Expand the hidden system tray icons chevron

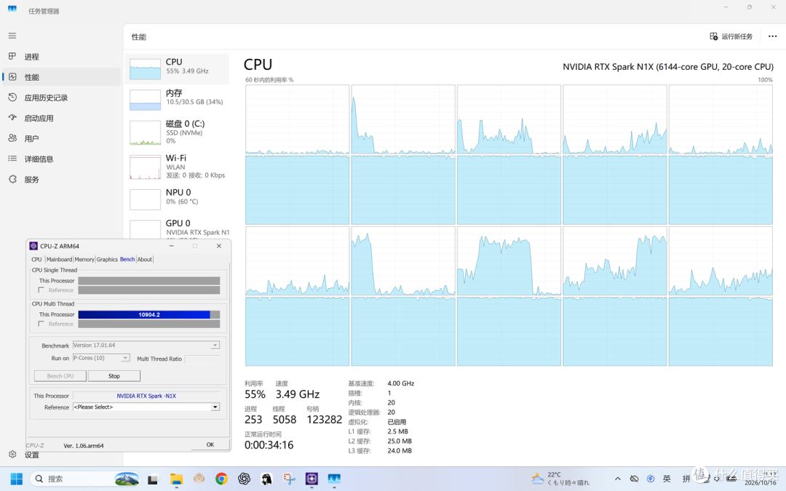coord(618,479)
